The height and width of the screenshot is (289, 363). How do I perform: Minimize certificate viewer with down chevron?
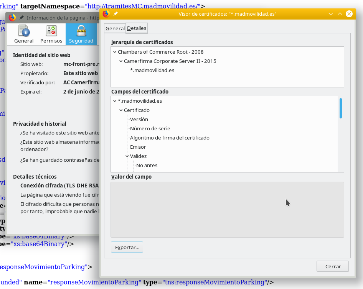(331, 14)
